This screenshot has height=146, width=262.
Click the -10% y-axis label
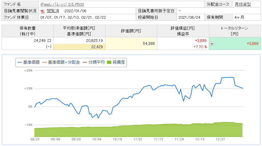(x=28, y=125)
